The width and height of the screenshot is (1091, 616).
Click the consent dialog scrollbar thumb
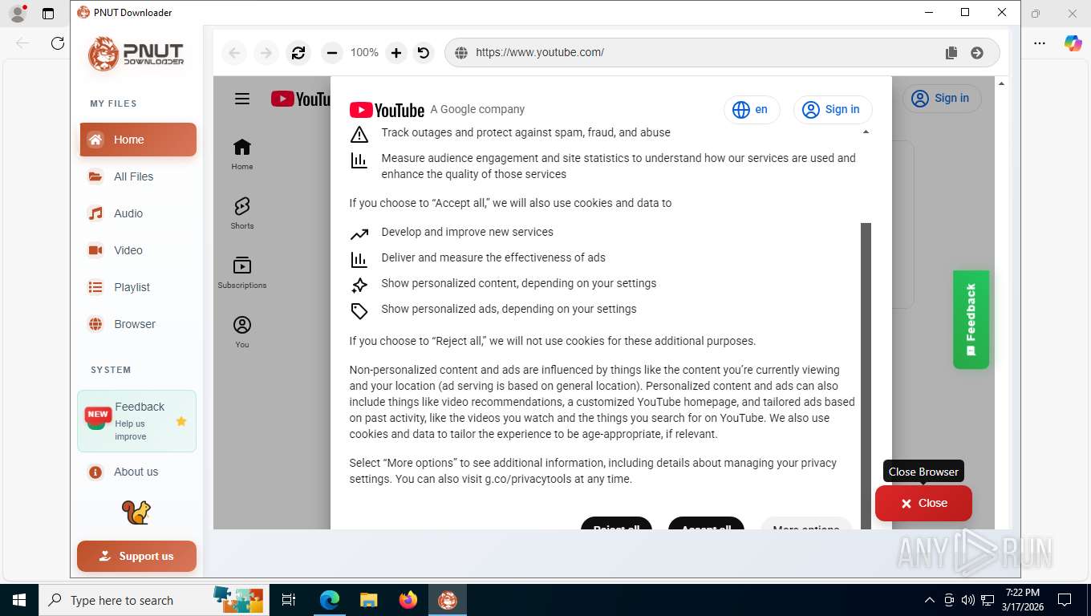(866, 375)
